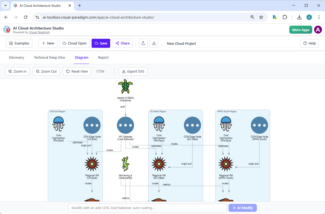The image size is (325, 214).
Task: Open the Visual Paradigm link
Action: tap(39, 32)
